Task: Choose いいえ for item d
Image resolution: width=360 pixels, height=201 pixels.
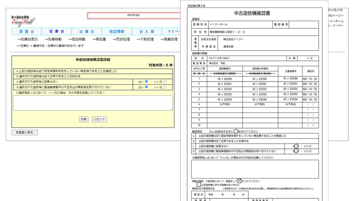Action: [x=165, y=87]
